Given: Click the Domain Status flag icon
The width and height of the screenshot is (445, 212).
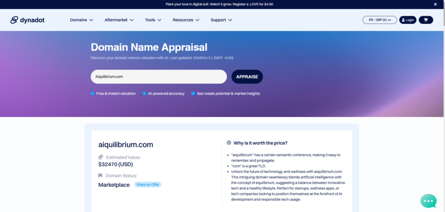Looking at the screenshot, I should pos(101,176).
